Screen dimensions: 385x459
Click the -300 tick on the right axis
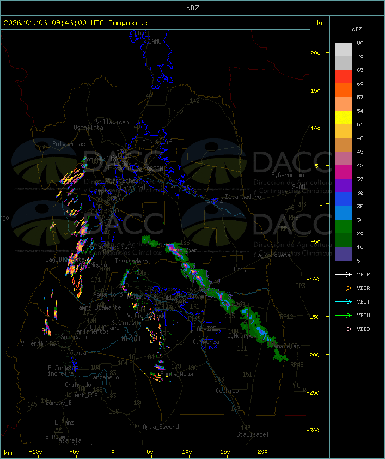pyautogui.click(x=314, y=430)
